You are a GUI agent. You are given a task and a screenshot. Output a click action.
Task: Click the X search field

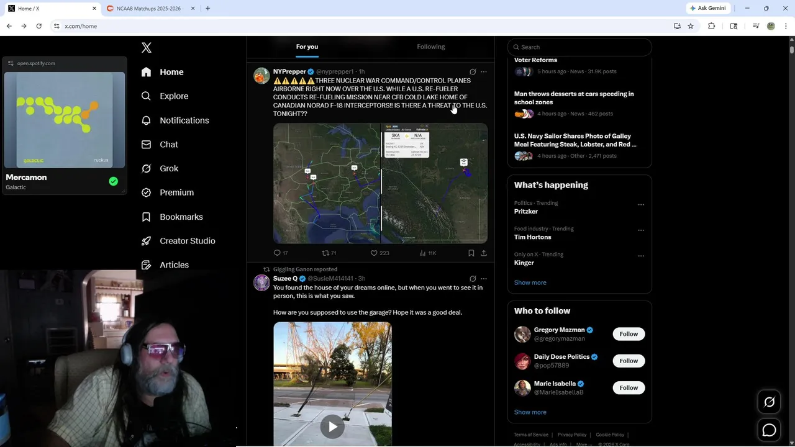point(579,47)
